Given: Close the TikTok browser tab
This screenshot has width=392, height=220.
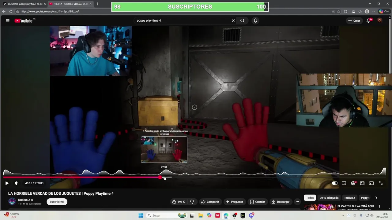Looking at the screenshot, I should (45, 4).
